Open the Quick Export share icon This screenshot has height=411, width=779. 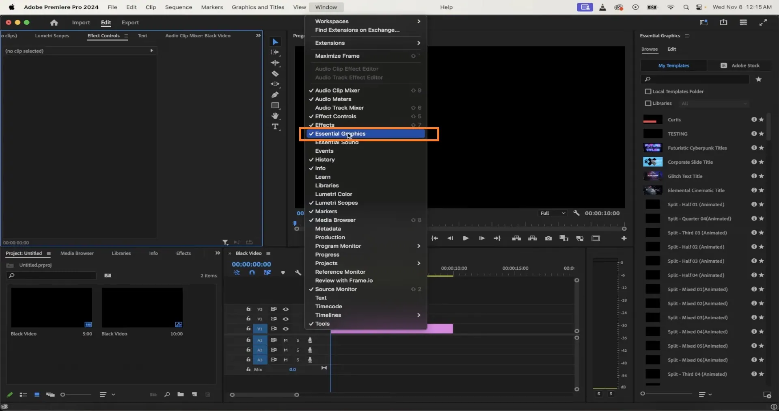tap(723, 22)
